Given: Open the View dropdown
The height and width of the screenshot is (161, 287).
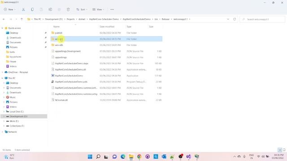Looking at the screenshot, I should pos(98,9).
